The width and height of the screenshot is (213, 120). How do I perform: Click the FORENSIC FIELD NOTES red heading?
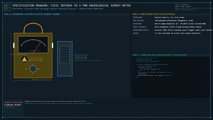[14, 102]
